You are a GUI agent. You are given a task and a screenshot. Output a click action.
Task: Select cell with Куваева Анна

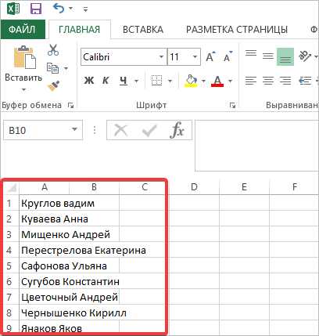click(x=45, y=219)
